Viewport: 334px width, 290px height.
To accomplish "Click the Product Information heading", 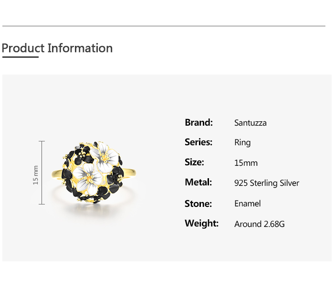I will (x=57, y=48).
